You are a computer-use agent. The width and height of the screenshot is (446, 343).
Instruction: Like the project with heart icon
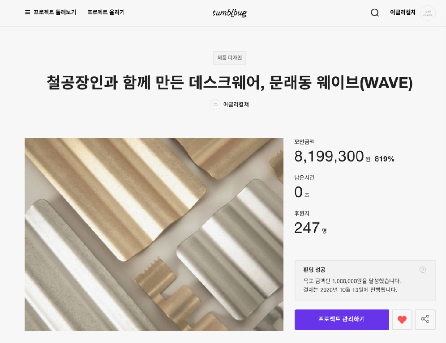[x=402, y=320]
